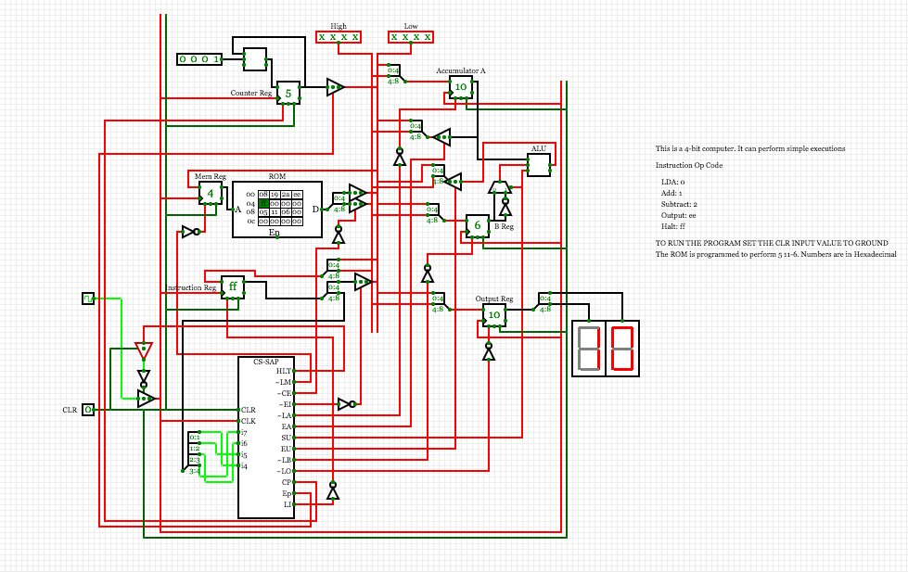Click the 'Instruction Op Code' text

click(x=689, y=165)
